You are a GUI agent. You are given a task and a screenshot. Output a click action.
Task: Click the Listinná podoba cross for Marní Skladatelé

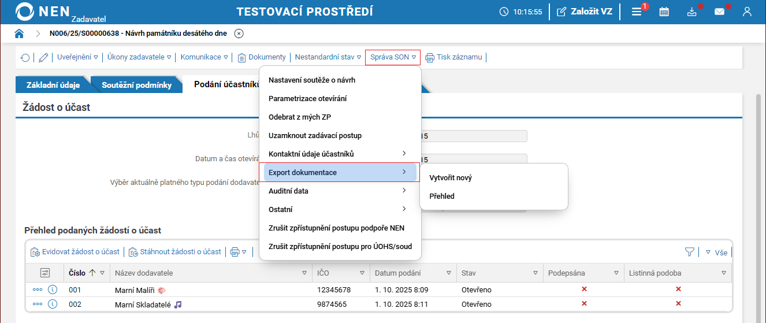(678, 303)
